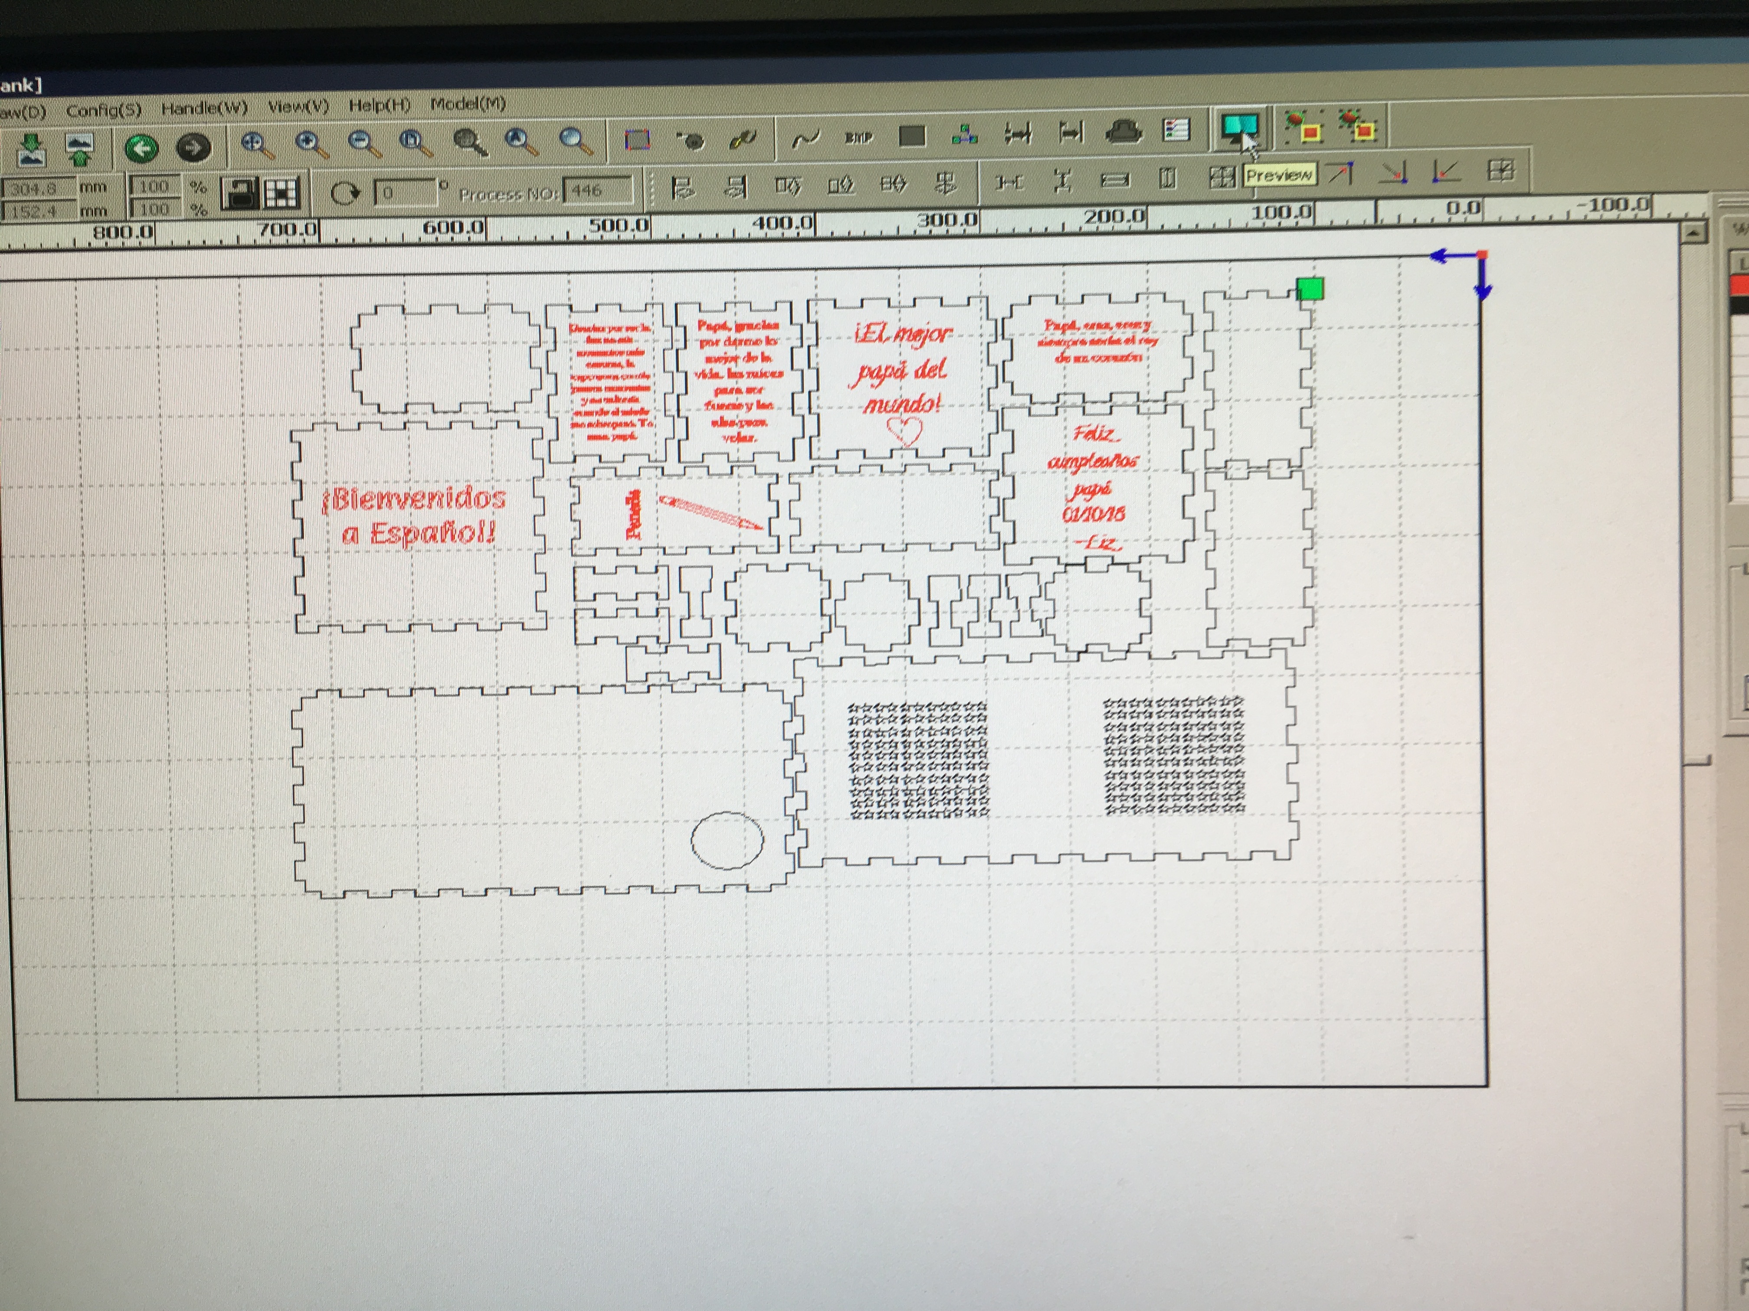The width and height of the screenshot is (1749, 1311).
Task: Click the rotation angle field showing 0
Action: [405, 192]
